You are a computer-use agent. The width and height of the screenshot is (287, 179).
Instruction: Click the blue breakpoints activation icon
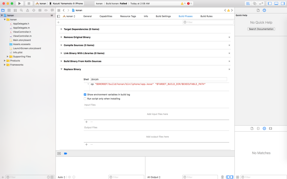66,154
